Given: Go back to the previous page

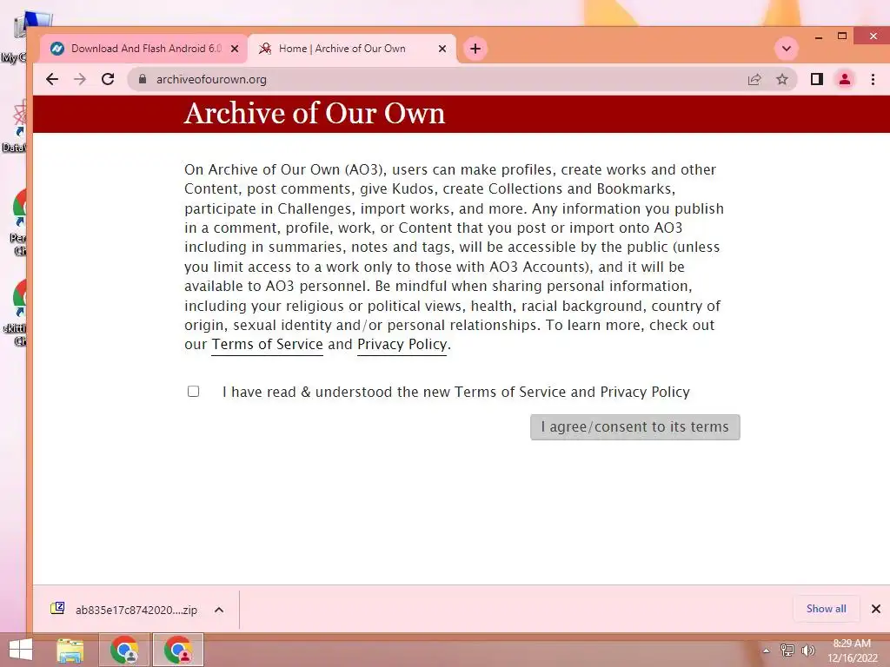Looking at the screenshot, I should pos(52,79).
